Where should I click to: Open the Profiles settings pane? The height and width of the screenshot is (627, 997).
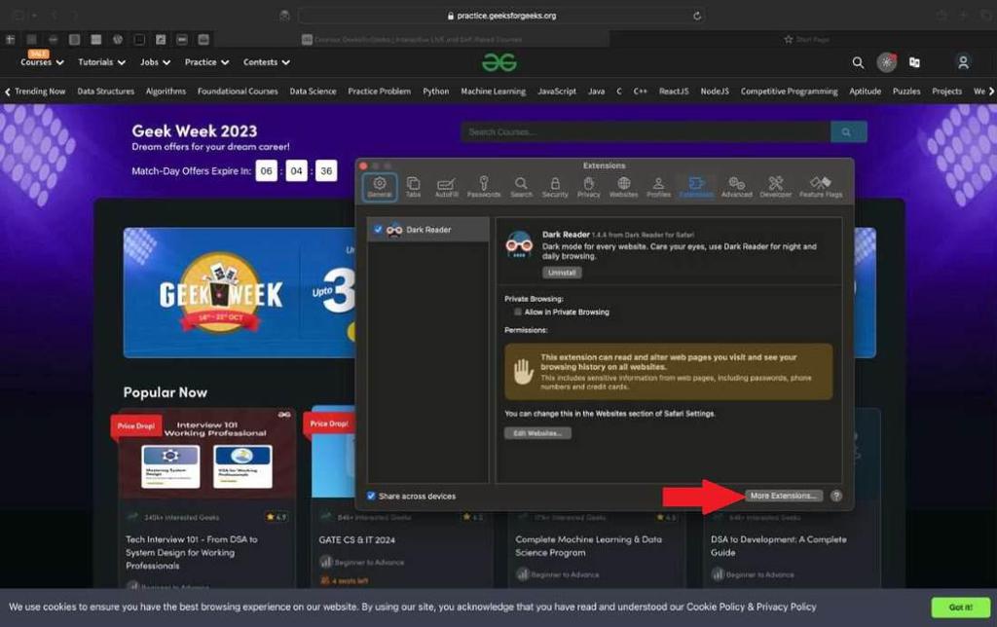(659, 188)
